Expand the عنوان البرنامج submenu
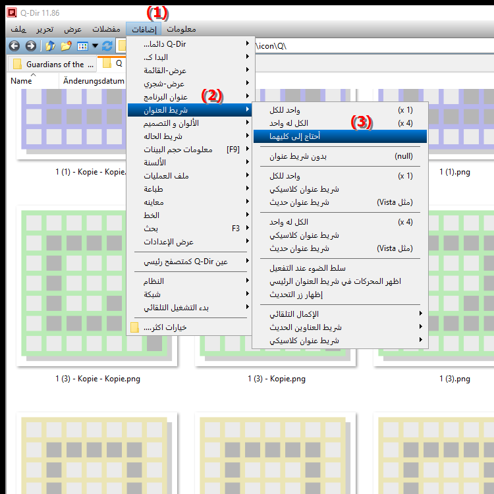 click(x=189, y=97)
